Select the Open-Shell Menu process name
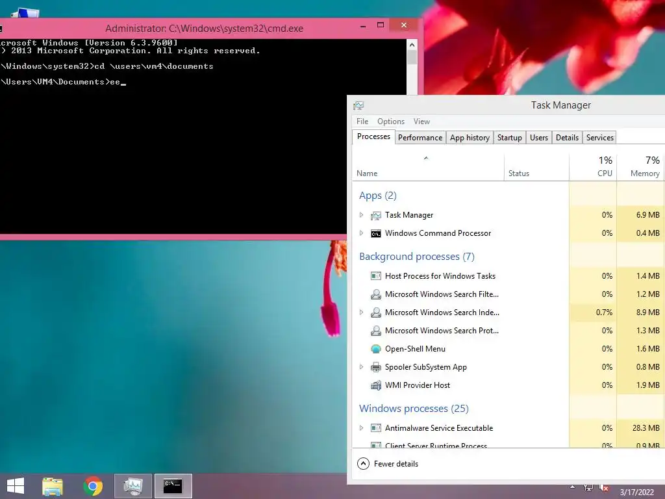Image resolution: width=665 pixels, height=499 pixels. click(x=415, y=349)
